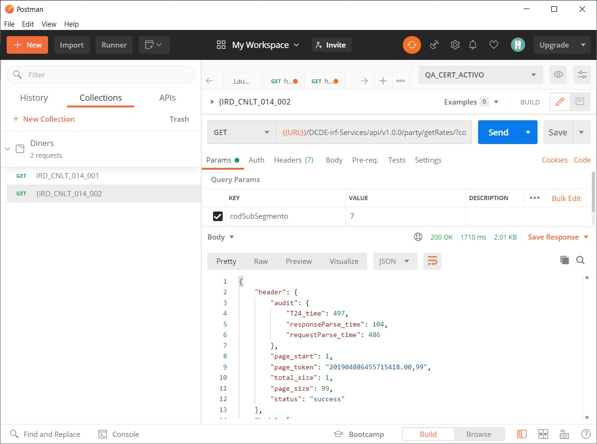Copy response body using the copy icon
The height and width of the screenshot is (444, 597).
point(564,260)
